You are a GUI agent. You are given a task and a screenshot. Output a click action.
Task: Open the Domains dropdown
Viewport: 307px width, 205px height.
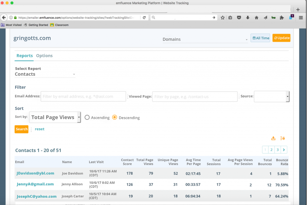click(205, 39)
